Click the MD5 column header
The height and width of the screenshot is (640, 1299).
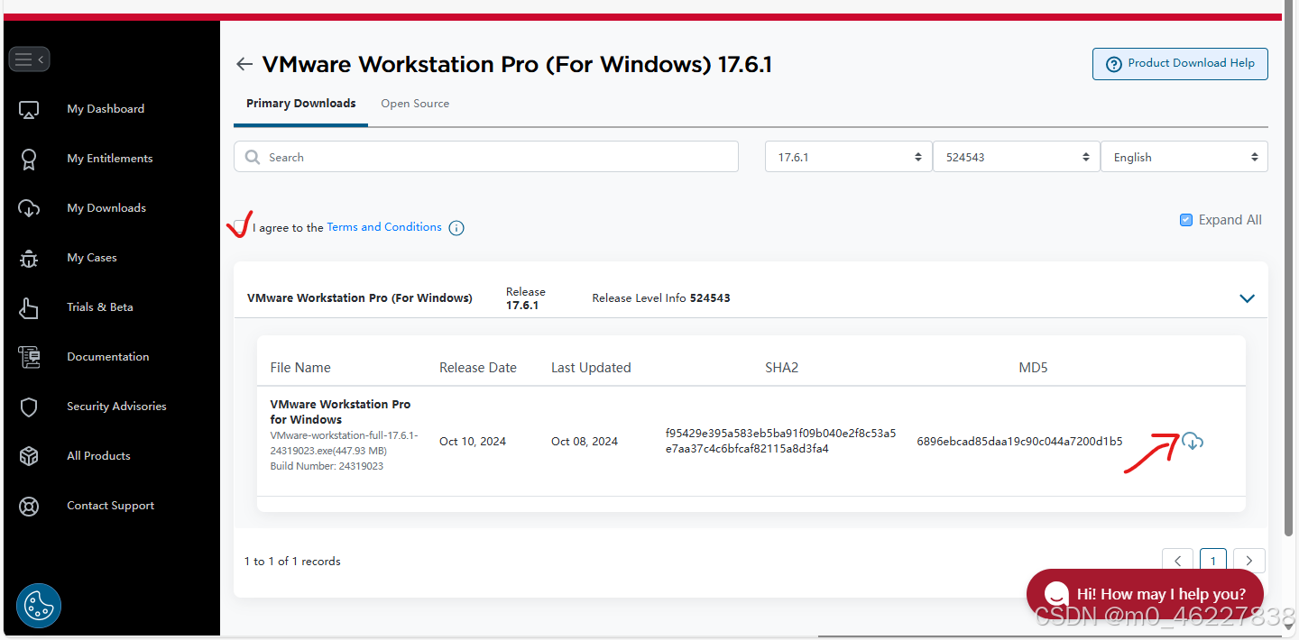(1033, 368)
